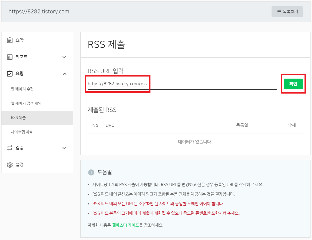312x240 pixels.
Task: Focus the RSS URL input field
Action: tap(182, 84)
